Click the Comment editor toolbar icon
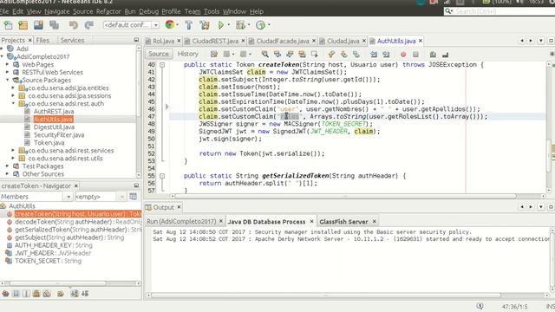 click(433, 55)
